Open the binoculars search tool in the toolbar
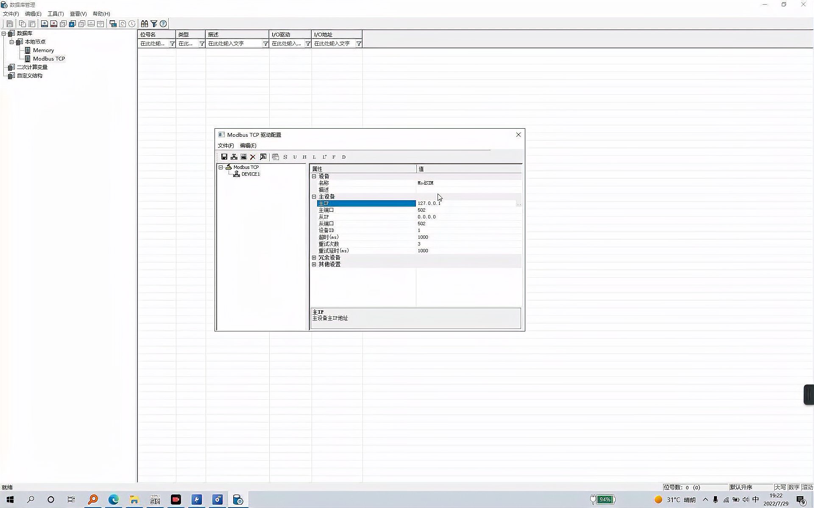The height and width of the screenshot is (508, 814). point(144,24)
